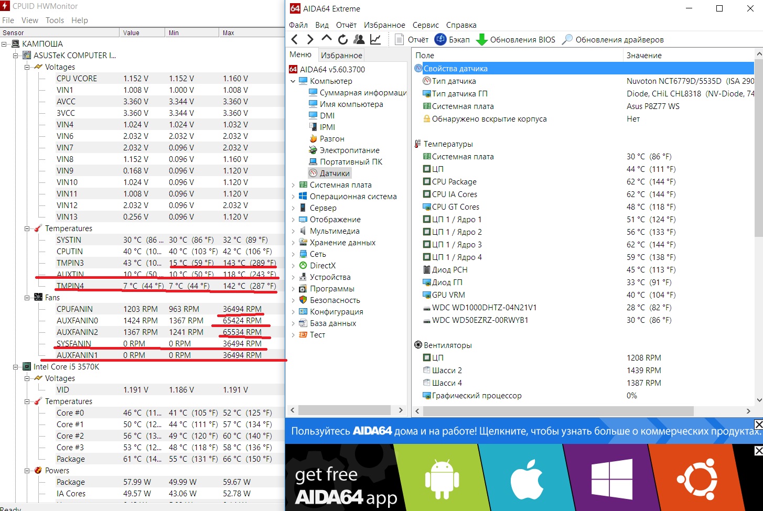Open the Help menu in HWMonitor

[80, 20]
